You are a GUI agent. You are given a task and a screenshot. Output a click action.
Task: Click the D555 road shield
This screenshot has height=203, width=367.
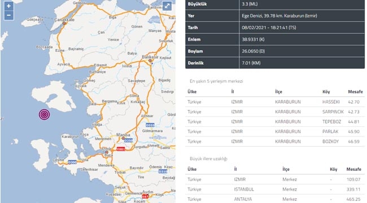(x=150, y=125)
